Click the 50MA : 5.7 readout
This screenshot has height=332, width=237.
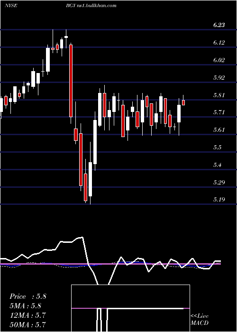point(27,324)
